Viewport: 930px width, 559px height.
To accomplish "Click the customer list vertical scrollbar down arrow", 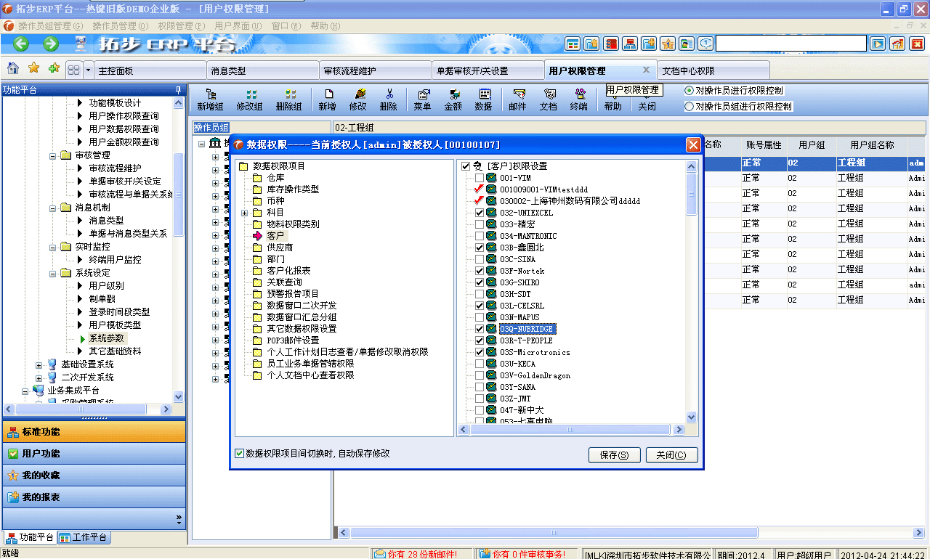I will pyautogui.click(x=690, y=418).
